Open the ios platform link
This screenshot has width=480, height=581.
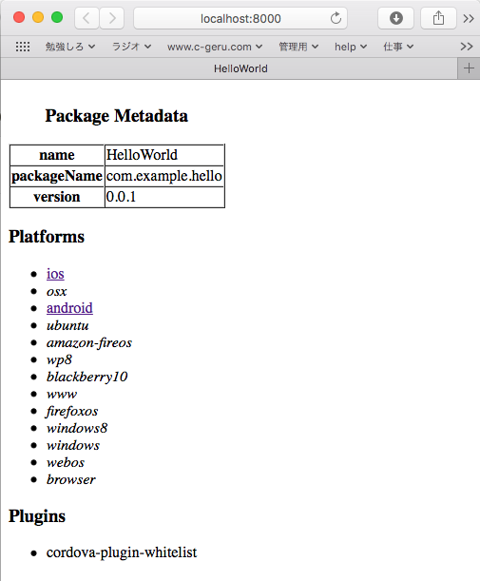(x=55, y=274)
